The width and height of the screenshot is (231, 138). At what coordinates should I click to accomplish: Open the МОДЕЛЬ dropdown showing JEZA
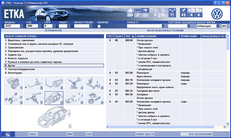[21, 26]
